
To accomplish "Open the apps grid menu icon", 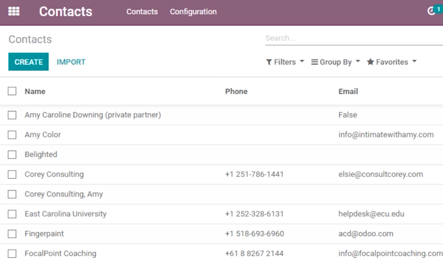I will click(x=14, y=11).
